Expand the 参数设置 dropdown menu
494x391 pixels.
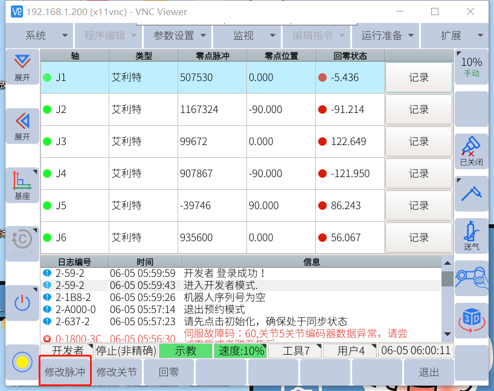click(x=180, y=36)
